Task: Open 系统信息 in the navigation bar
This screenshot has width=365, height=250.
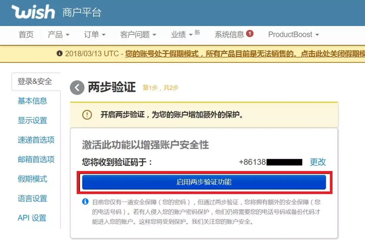Action: [229, 35]
